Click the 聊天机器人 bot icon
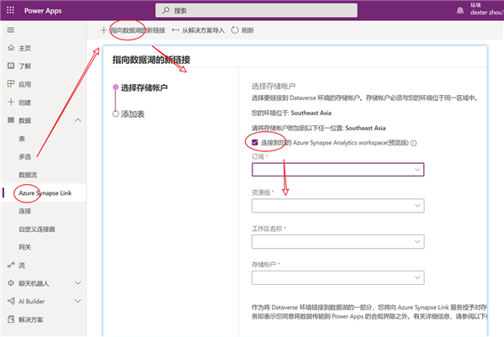Image resolution: width=504 pixels, height=337 pixels. [x=11, y=283]
